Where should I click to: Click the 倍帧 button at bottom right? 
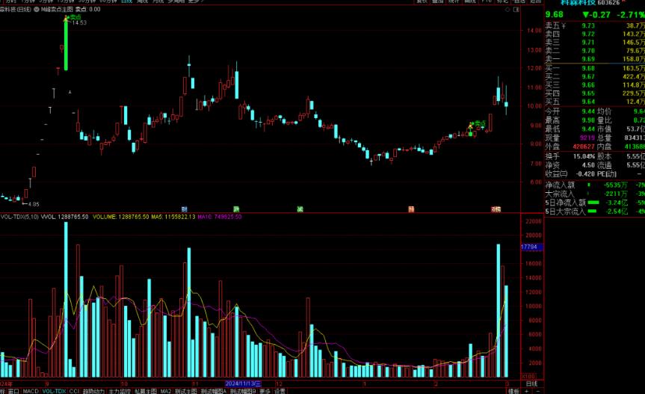point(513,391)
